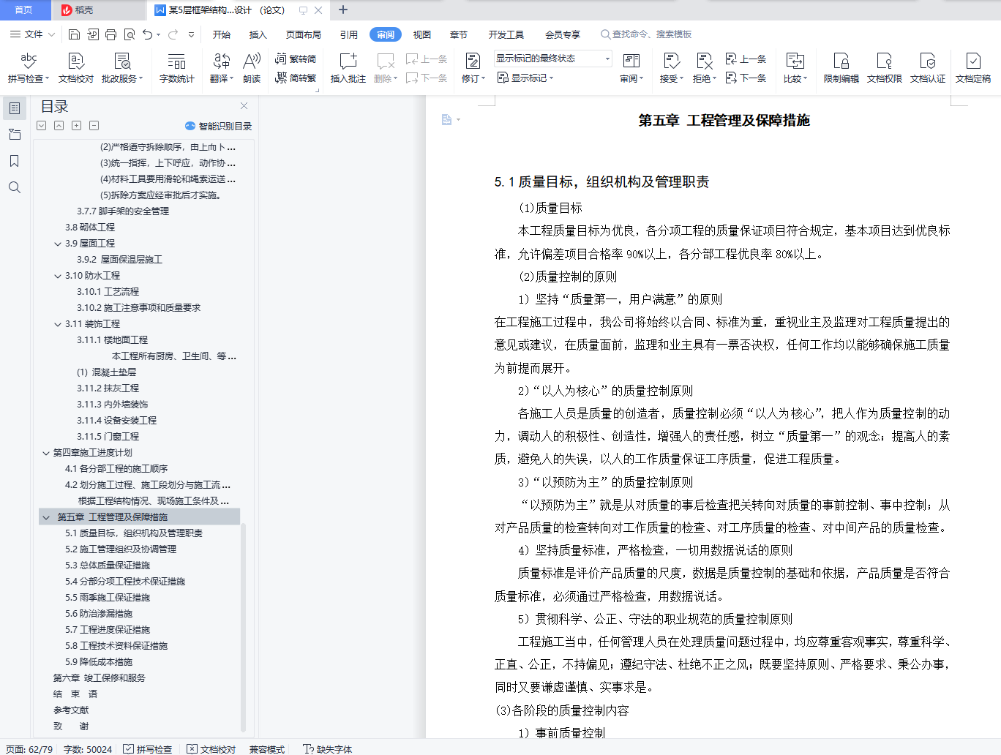Click the 缺失字体 missing font indicator
Viewport: 1001px width, 755px height.
coord(327,749)
